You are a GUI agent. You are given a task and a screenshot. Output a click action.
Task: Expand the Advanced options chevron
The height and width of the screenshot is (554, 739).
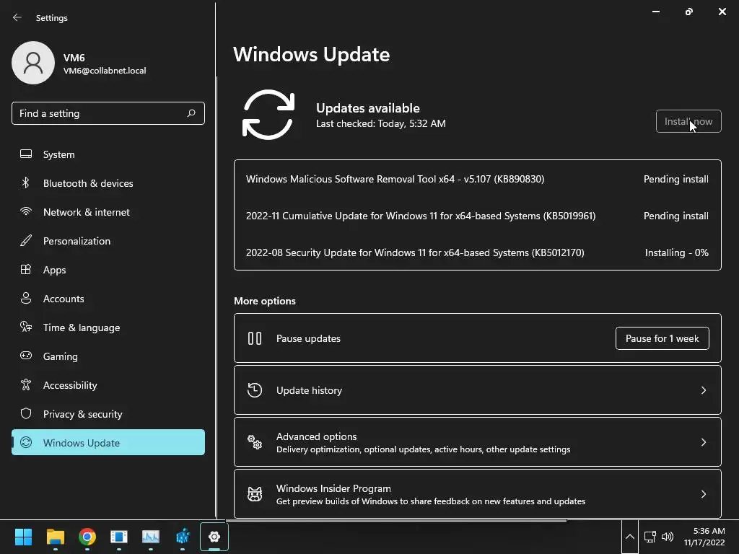coord(703,442)
